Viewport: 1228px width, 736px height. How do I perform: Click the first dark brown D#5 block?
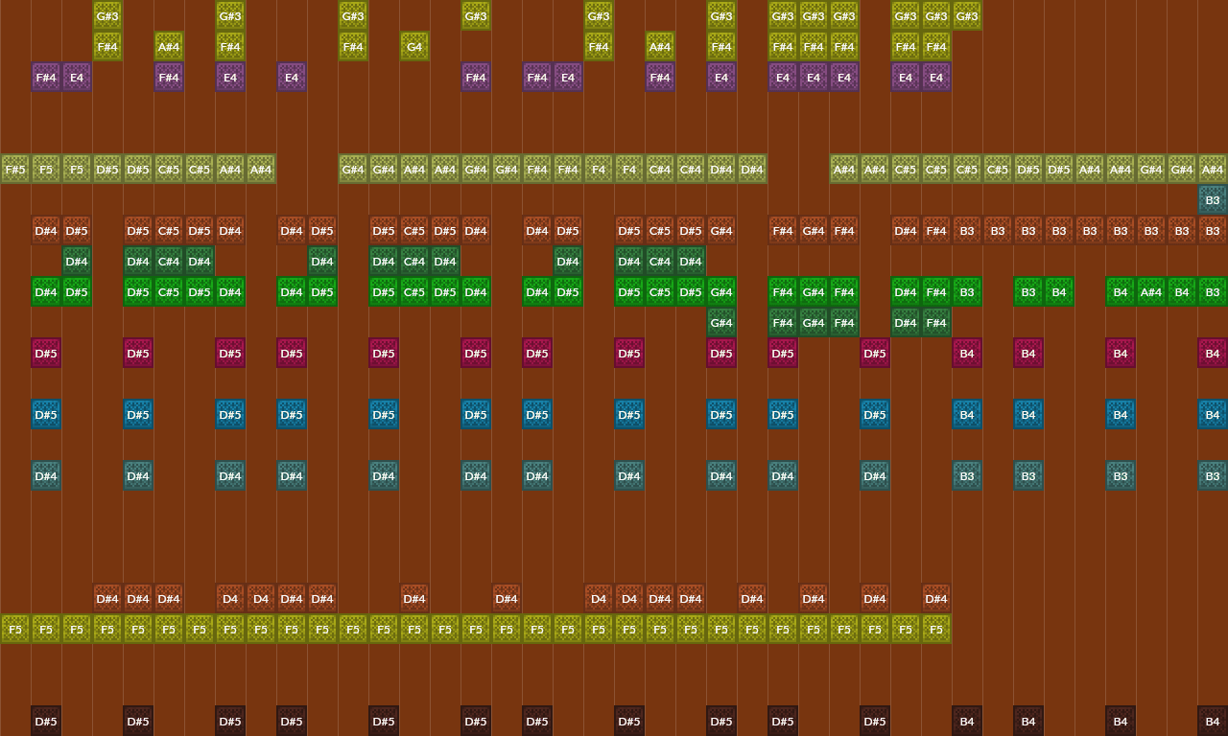pyautogui.click(x=46, y=722)
